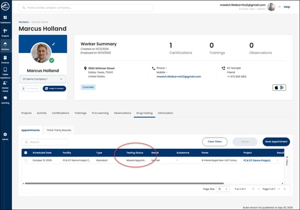Click the app store download badge
Image resolution: width=300 pixels, height=210 pixels.
point(279,87)
